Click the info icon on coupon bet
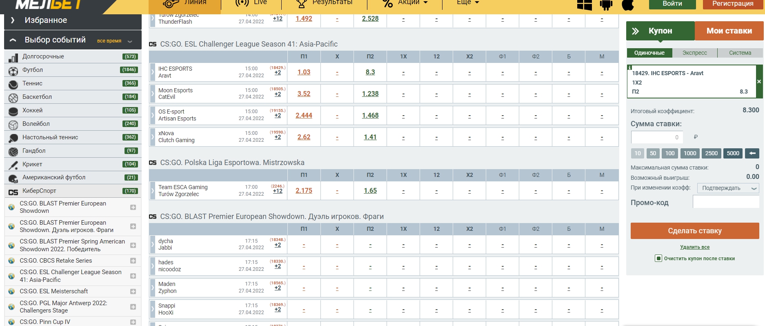Viewport: 765px width, 326px height. tap(629, 67)
